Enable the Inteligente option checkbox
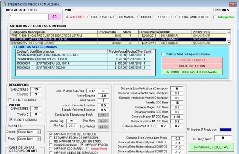This screenshot has width=239, height=154. click(x=215, y=17)
